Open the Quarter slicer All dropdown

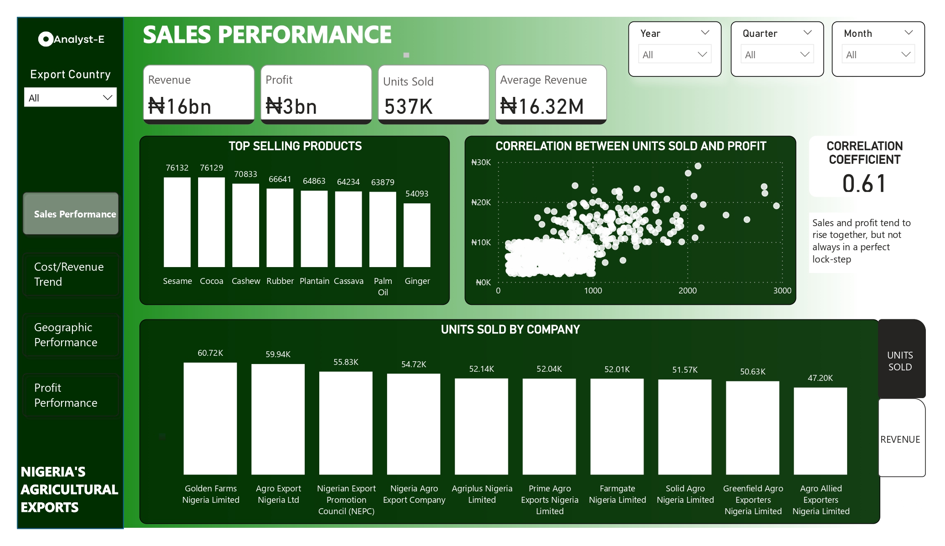pos(777,55)
